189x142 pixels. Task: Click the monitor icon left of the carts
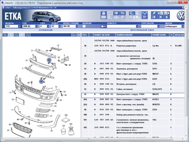coord(138,13)
